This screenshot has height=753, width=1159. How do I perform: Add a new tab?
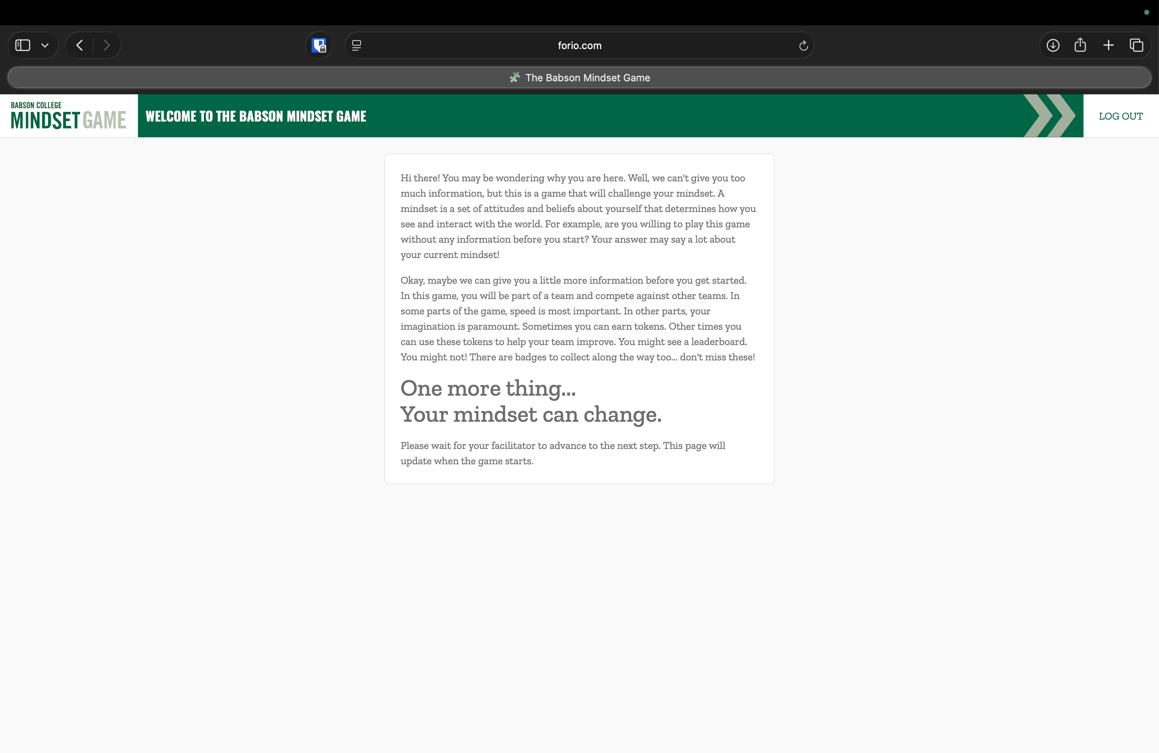(x=1108, y=45)
